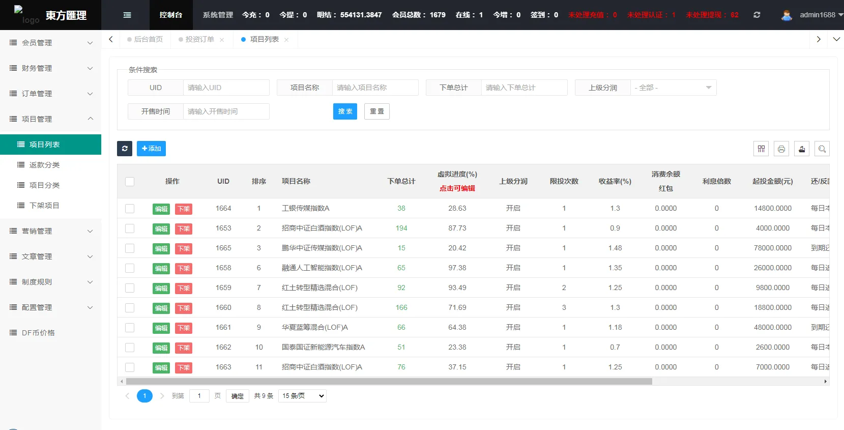
Task: Click the magnifier search toggle icon
Action: [822, 149]
